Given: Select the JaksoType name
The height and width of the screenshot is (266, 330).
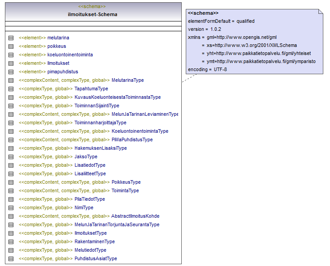Looking at the screenshot, I should pyautogui.click(x=86, y=156).
